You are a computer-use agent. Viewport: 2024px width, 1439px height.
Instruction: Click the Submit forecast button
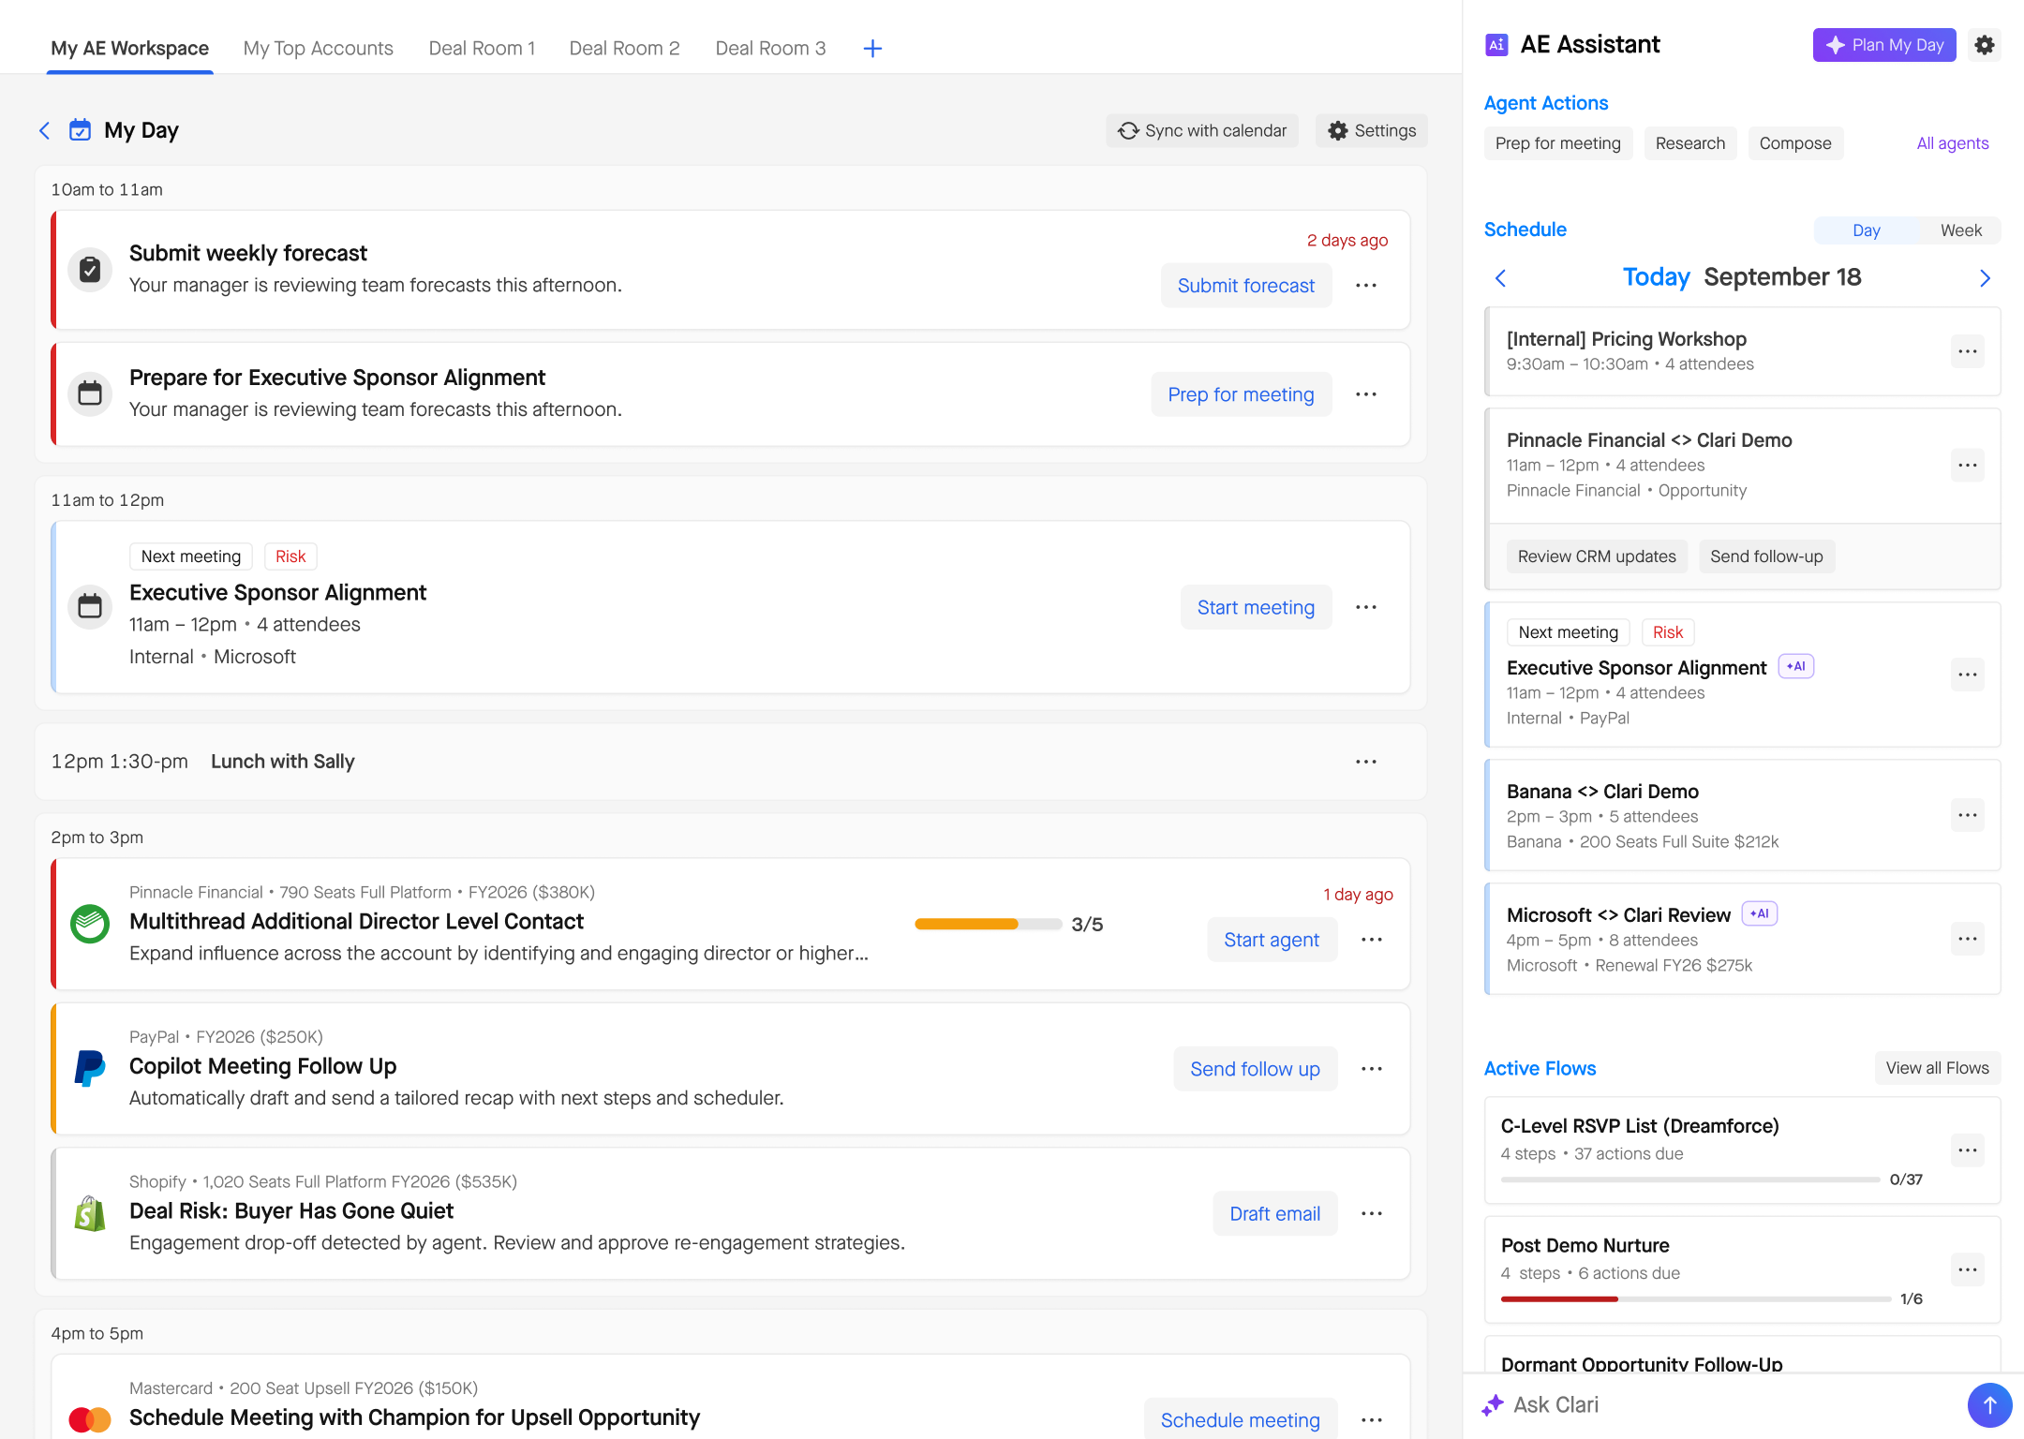[1246, 286]
